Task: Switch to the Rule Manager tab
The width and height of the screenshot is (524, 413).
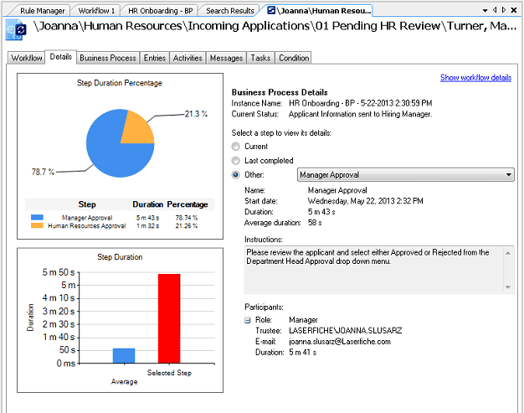Action: pyautogui.click(x=43, y=11)
